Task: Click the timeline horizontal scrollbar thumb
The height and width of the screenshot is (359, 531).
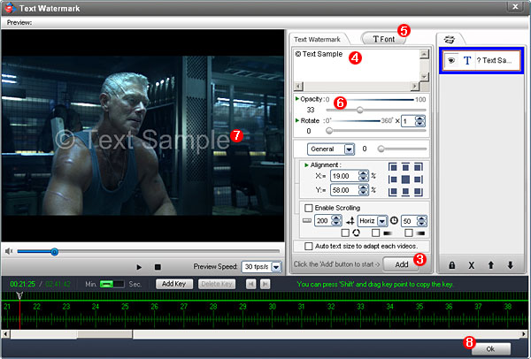Action: [x=104, y=334]
